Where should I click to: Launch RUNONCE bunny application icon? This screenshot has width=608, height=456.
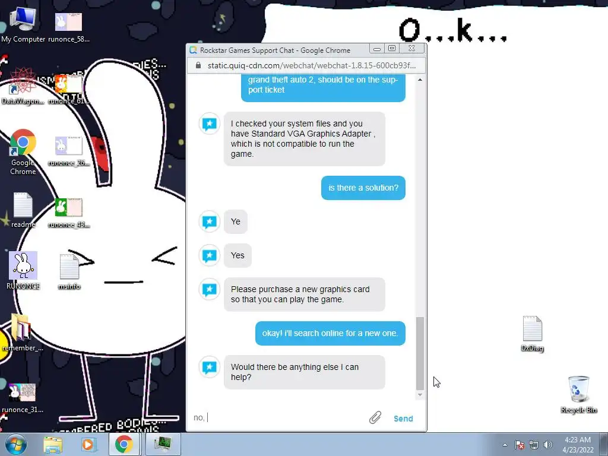tap(23, 270)
